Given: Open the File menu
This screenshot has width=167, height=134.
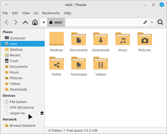Looking at the screenshot, I should click(x=5, y=13).
